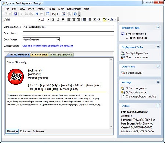Center align the text
The width and height of the screenshot is (165, 143).
[74, 19]
